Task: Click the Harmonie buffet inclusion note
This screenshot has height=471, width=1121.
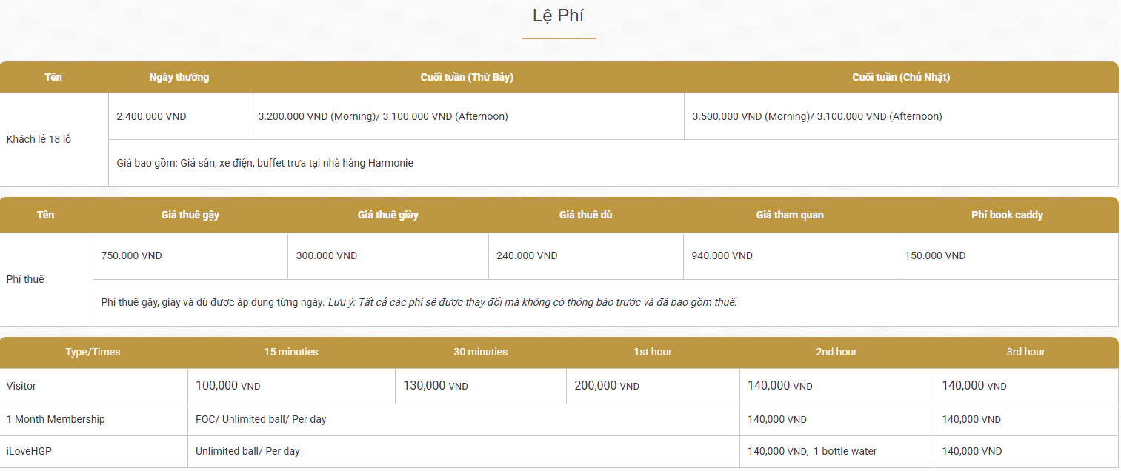Action: pos(265,163)
